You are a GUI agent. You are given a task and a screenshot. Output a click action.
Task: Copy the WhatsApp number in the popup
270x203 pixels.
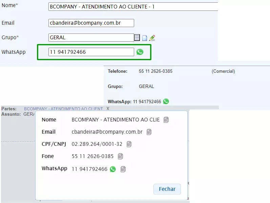(x=123, y=169)
